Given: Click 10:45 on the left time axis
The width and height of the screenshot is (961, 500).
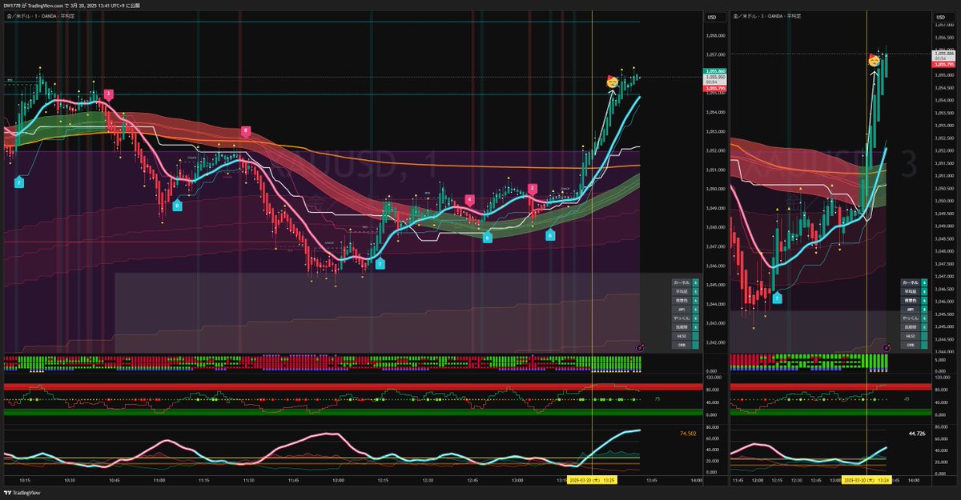Looking at the screenshot, I should coord(114,481).
